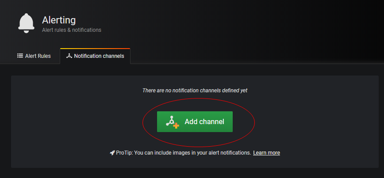Switch to the Alert Rules tab
The image size is (384, 178).
[x=34, y=56]
